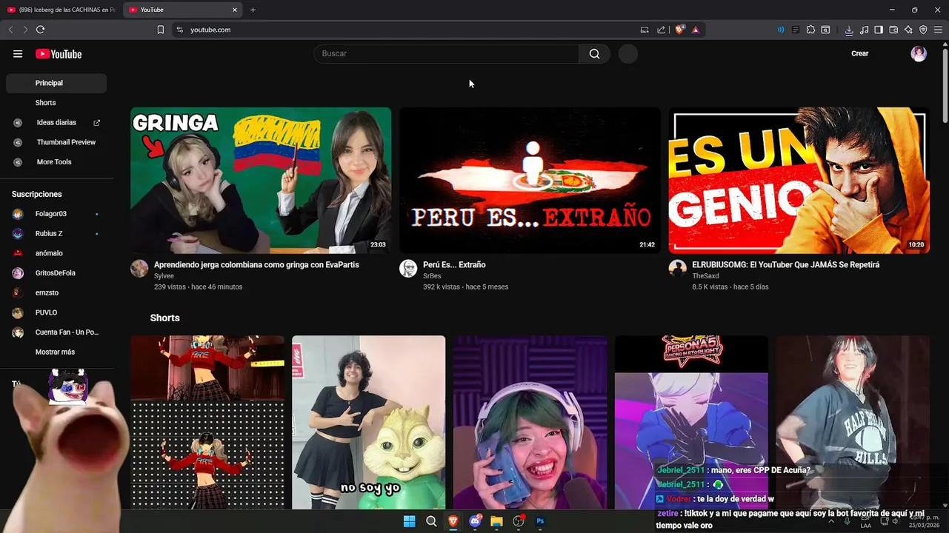This screenshot has width=949, height=533.
Task: Open the anómalo subscription
Action: [x=56, y=253]
